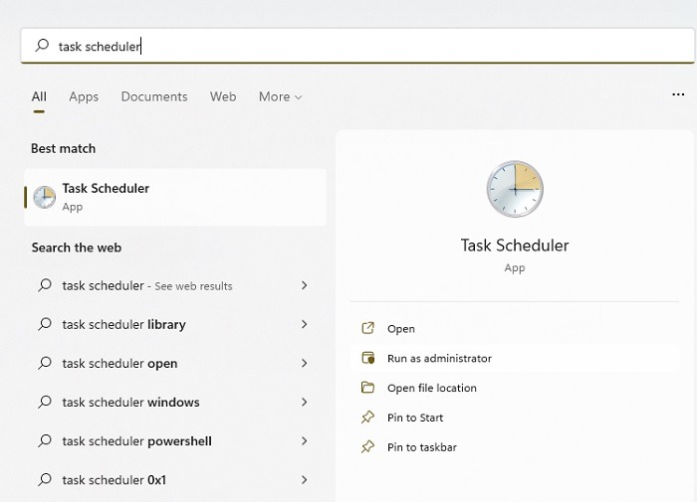Screen dimensions: 697x502
Task: Expand arrow for 'task scheduler open'
Action: pyautogui.click(x=304, y=363)
